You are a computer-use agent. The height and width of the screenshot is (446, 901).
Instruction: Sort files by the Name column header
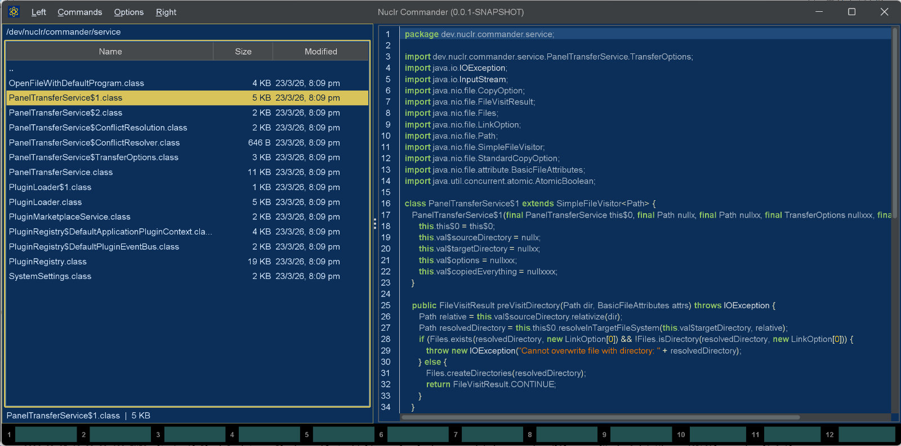click(x=110, y=51)
